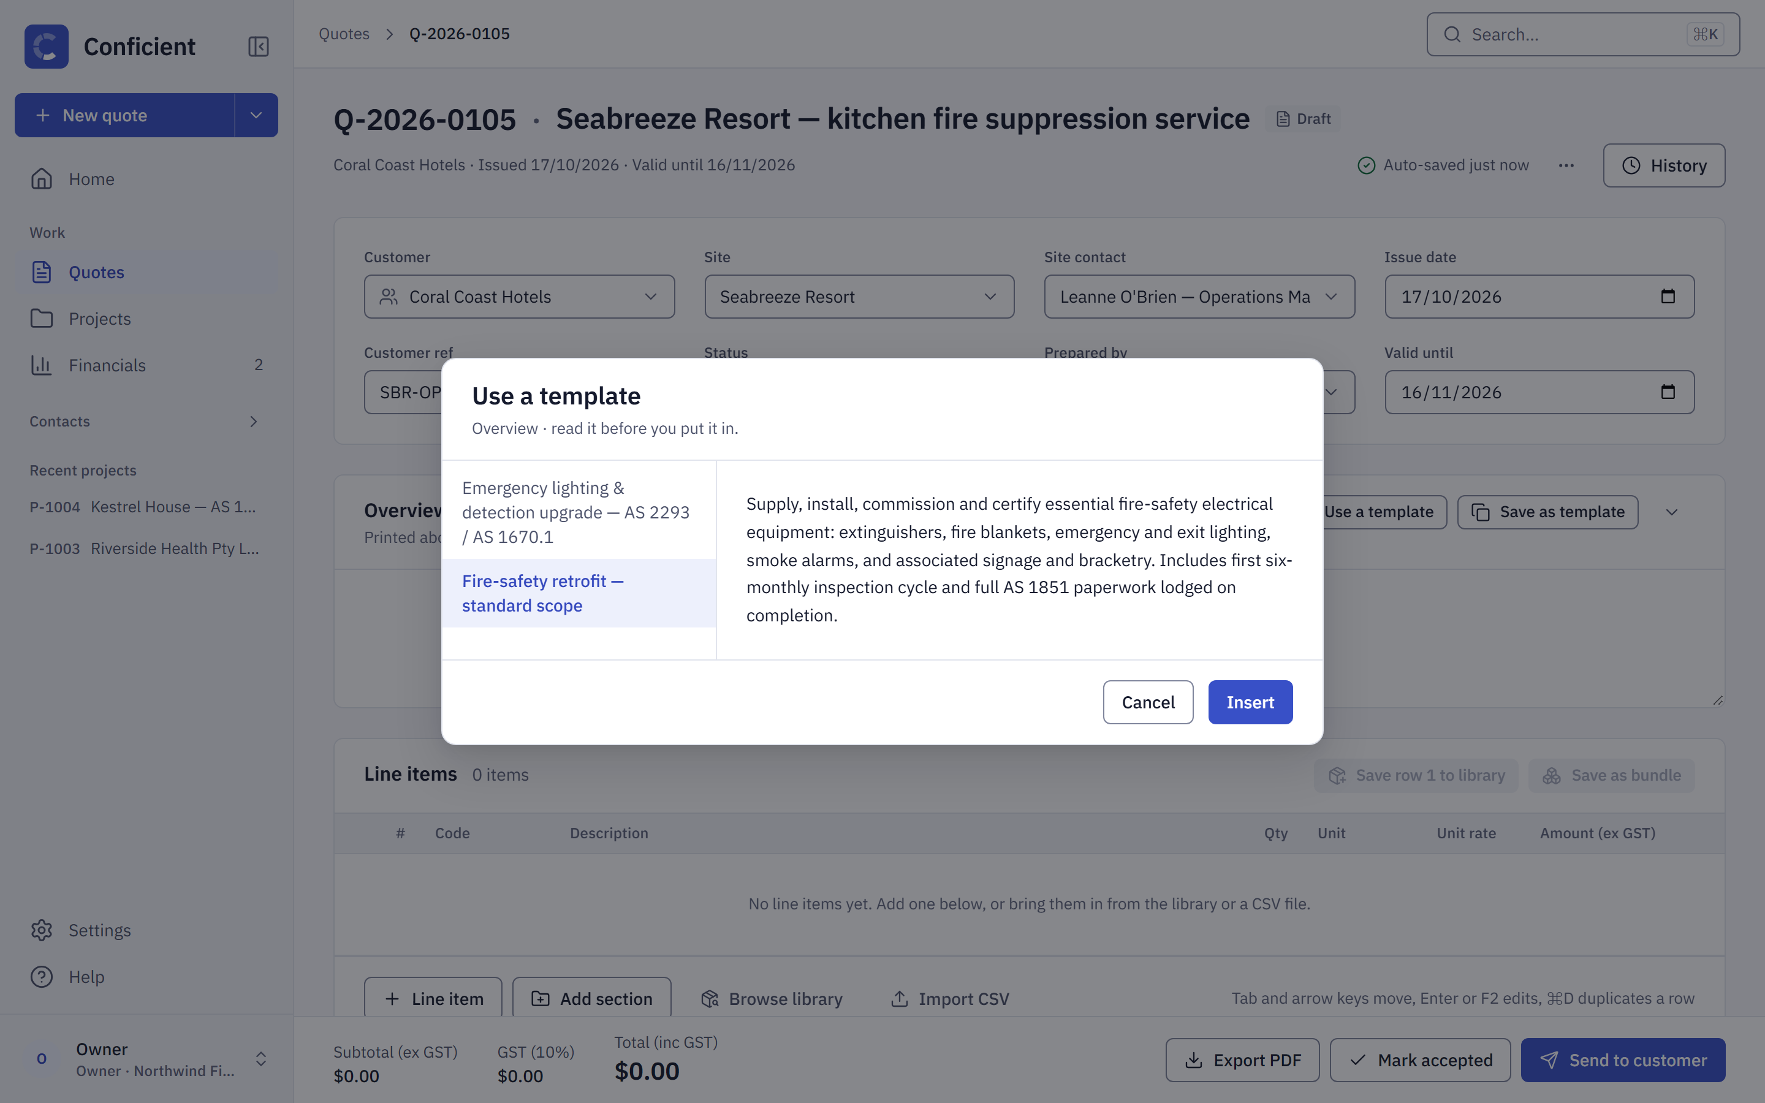Viewport: 1765px width, 1103px height.
Task: Click the Quotes breadcrumb link
Action: point(344,34)
